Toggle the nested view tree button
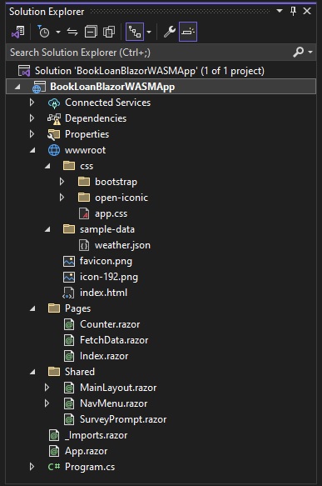The width and height of the screenshot is (322, 486). point(135,32)
